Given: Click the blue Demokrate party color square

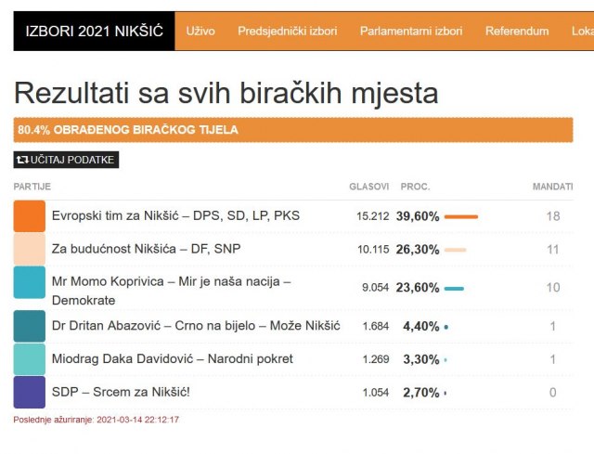Looking at the screenshot, I should click(x=29, y=282).
